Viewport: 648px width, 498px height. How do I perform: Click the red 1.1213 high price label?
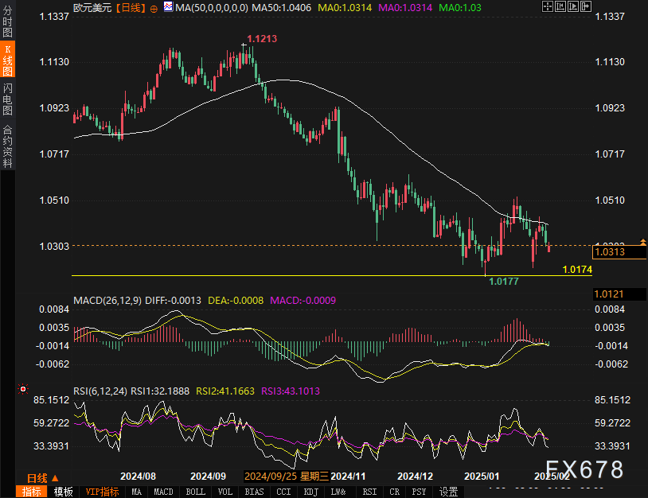tap(262, 39)
